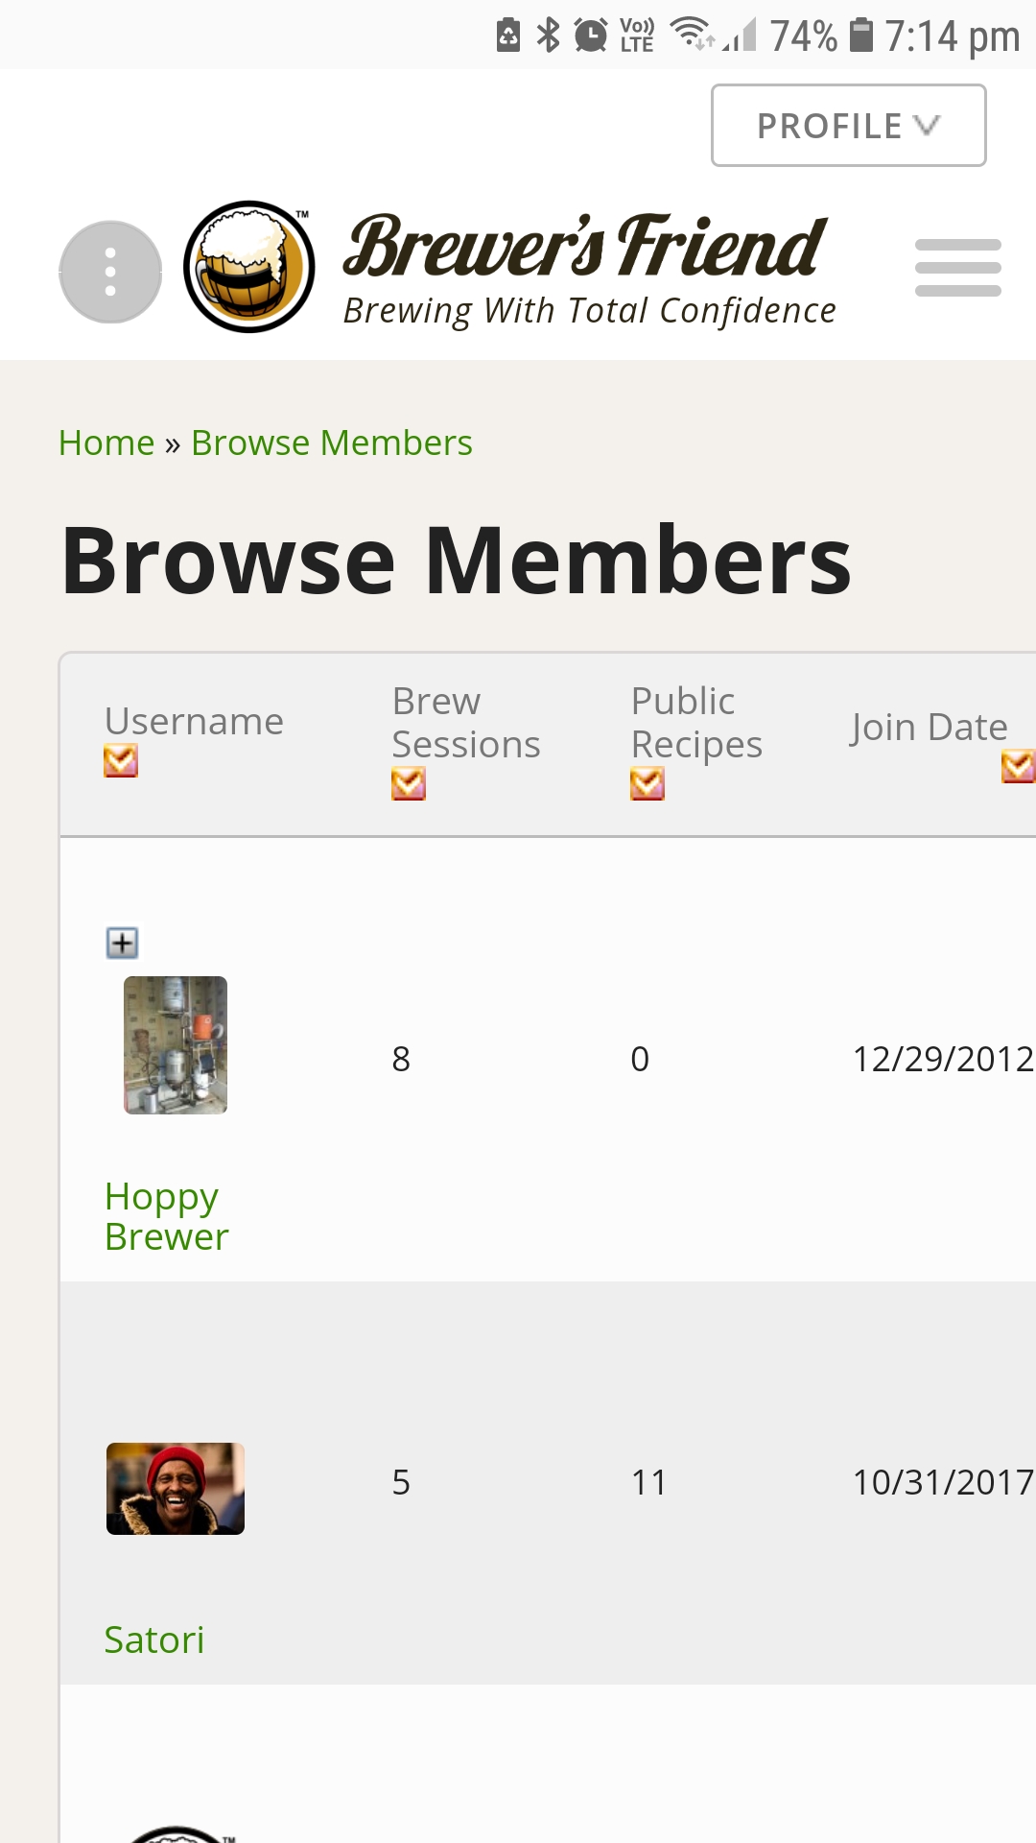The image size is (1036, 1843).
Task: Open the PROFILE dropdown
Action: click(848, 126)
